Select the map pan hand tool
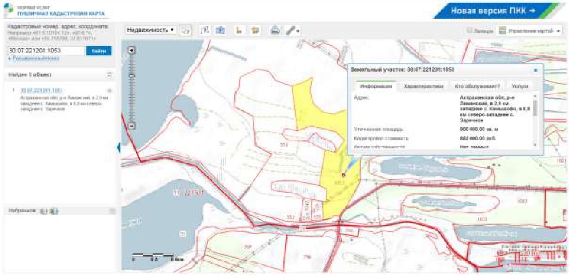 pos(186,30)
